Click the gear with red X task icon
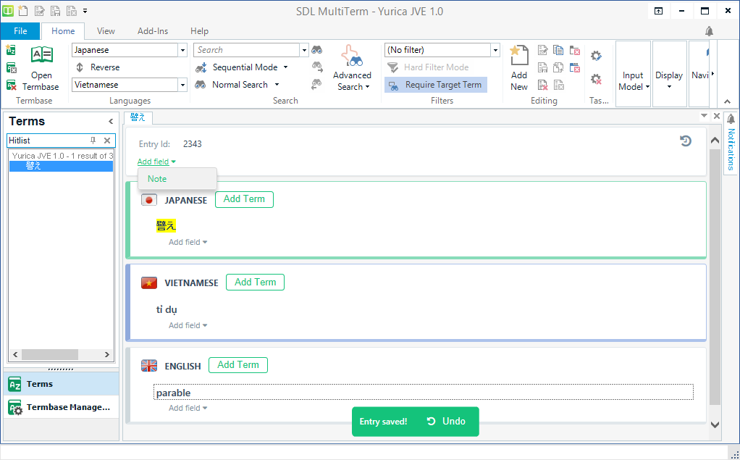Viewport: 740px width, 460px height. click(596, 79)
